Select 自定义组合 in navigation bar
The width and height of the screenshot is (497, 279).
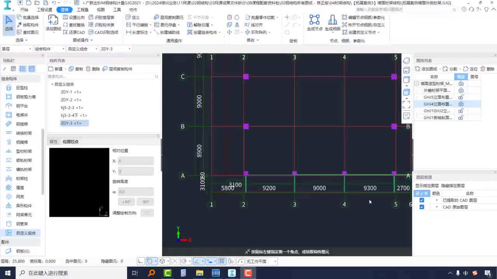[21, 233]
